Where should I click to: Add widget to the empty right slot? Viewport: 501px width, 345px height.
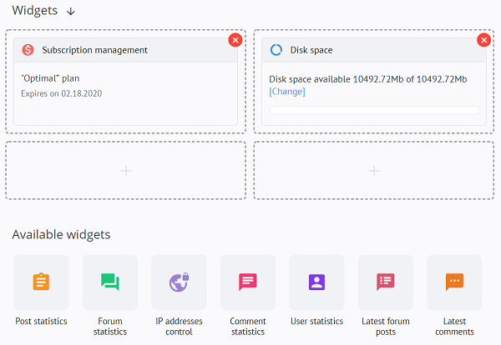[374, 171]
